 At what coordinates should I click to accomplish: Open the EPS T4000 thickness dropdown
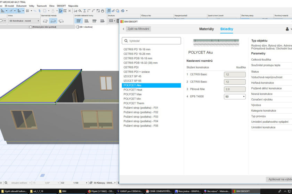pos(235,97)
